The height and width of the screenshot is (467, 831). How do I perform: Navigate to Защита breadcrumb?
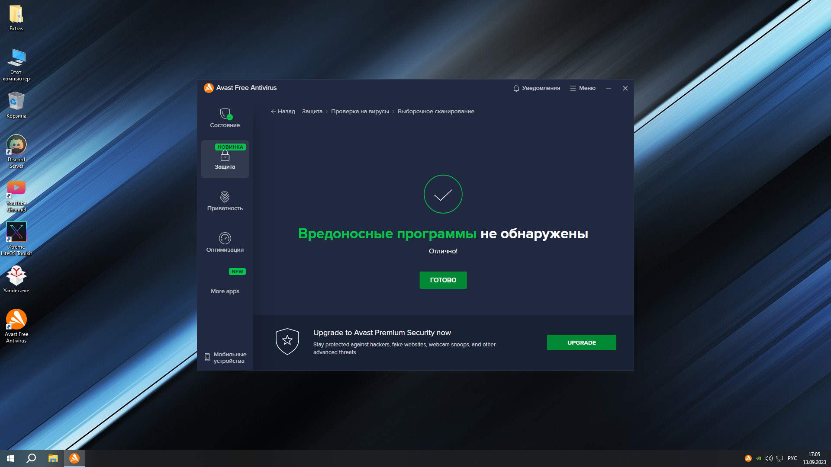312,112
